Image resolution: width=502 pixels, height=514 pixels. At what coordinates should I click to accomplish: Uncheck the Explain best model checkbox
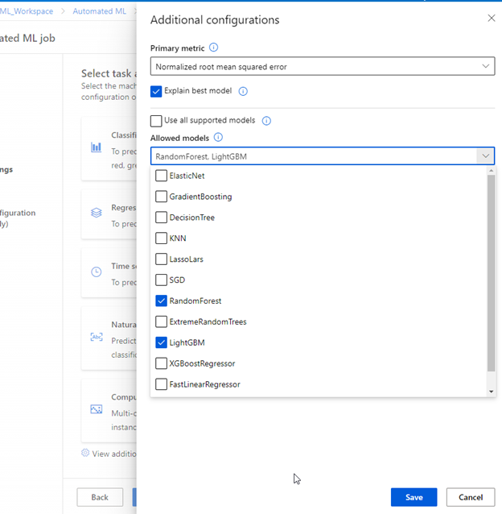[156, 92]
